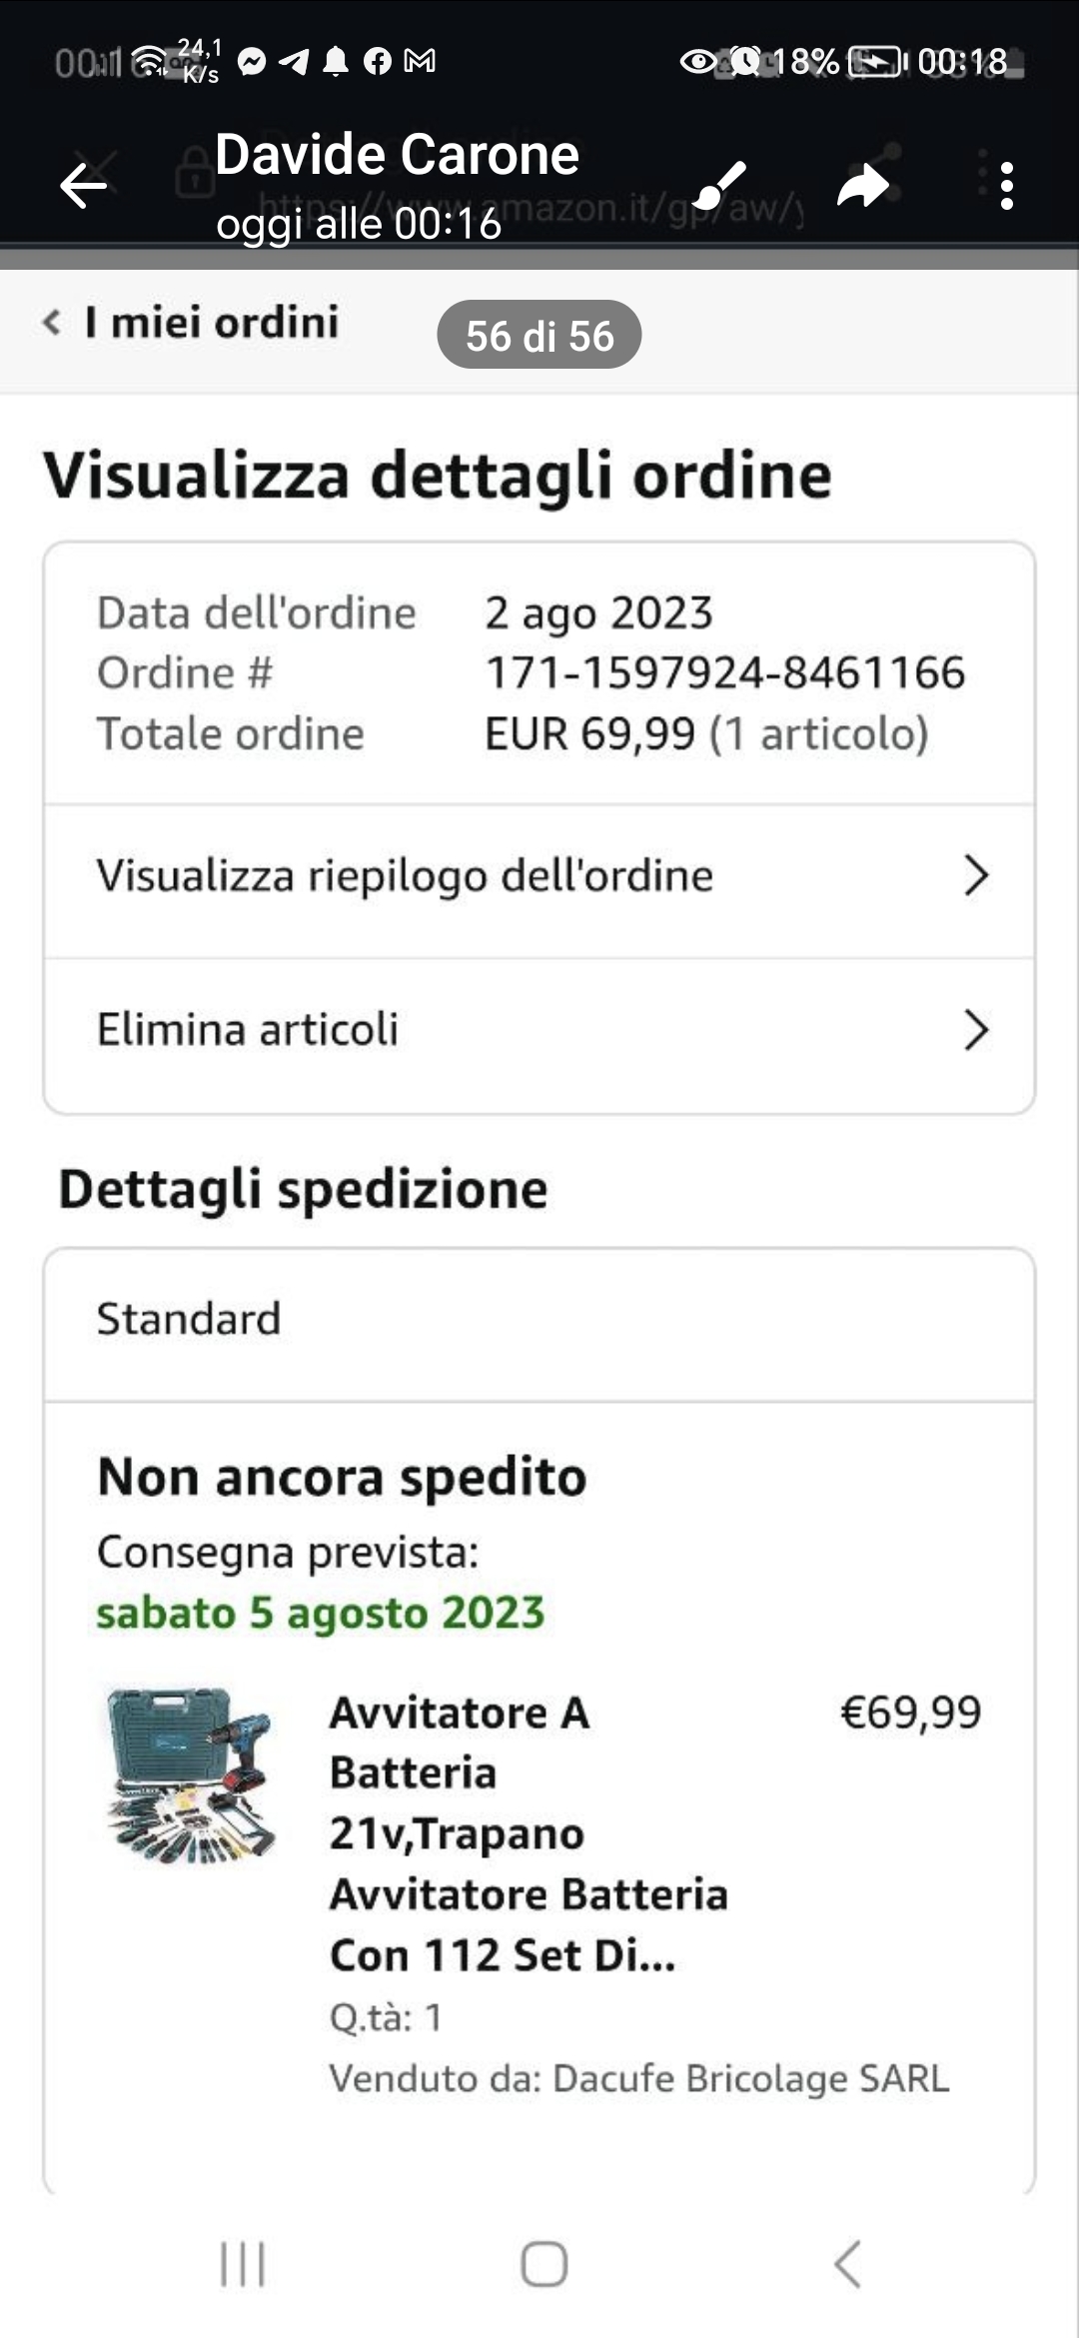Expand Elimina articoli chevron

tap(976, 1029)
